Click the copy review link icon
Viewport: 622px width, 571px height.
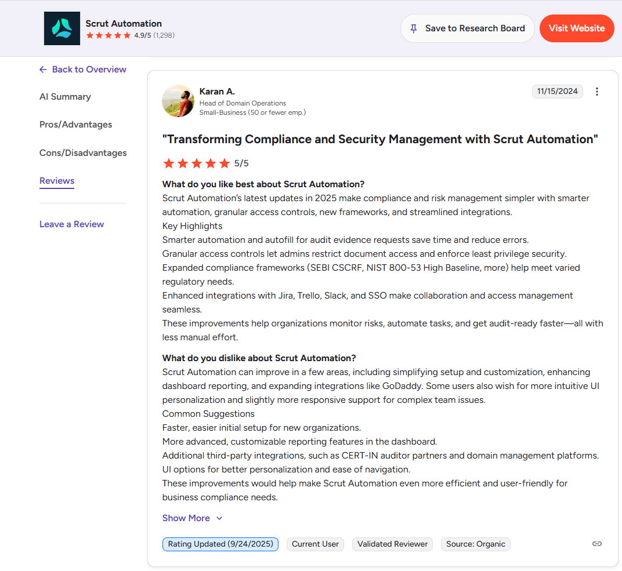pyautogui.click(x=597, y=544)
